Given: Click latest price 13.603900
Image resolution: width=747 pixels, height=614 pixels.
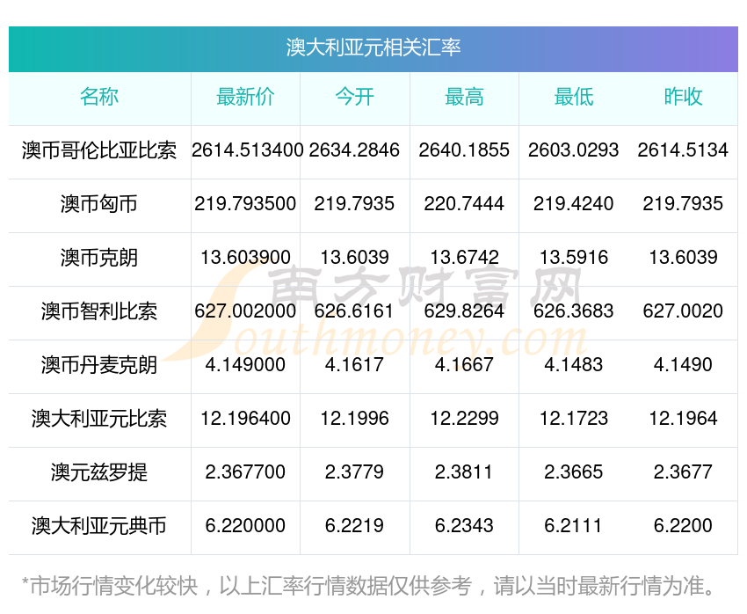Looking at the screenshot, I should point(245,258).
